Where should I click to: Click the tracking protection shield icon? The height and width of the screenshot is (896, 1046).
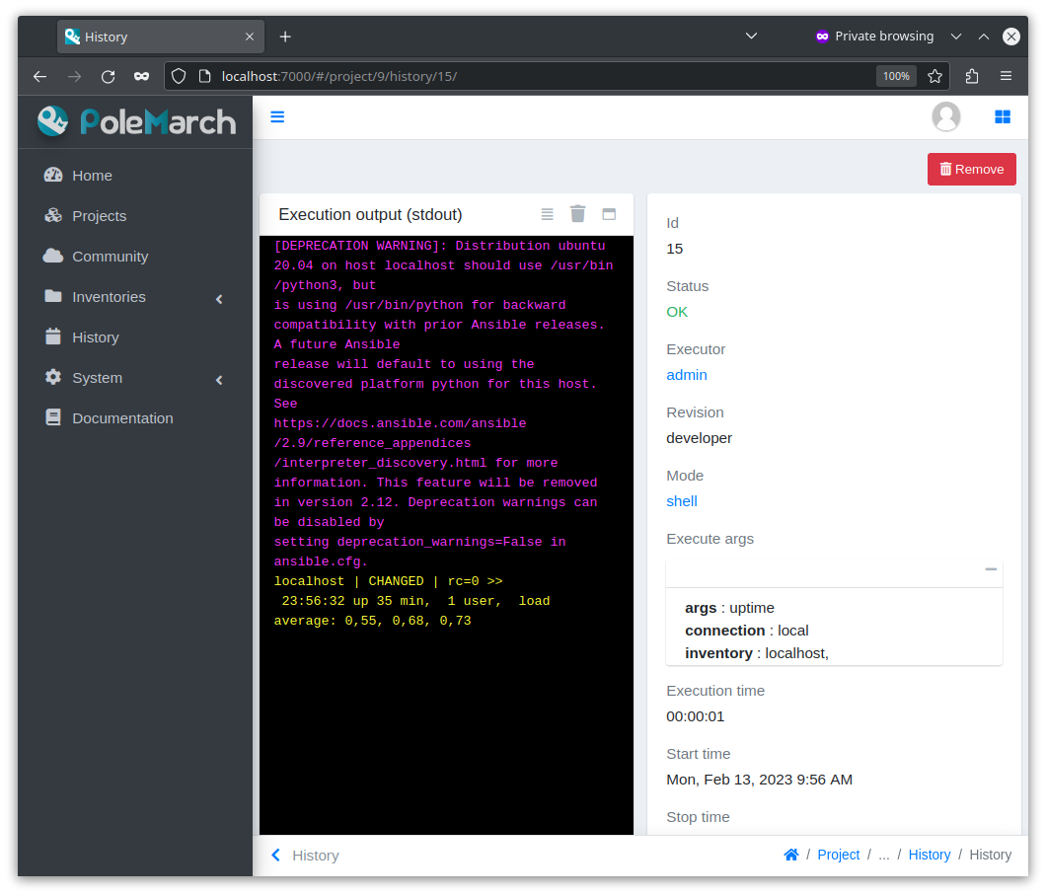click(x=179, y=76)
